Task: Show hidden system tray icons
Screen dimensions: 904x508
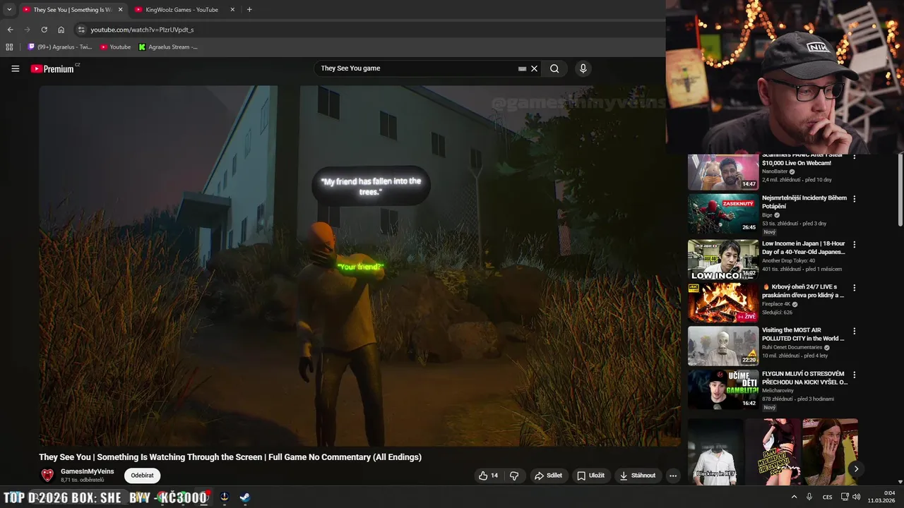Action: (x=794, y=497)
